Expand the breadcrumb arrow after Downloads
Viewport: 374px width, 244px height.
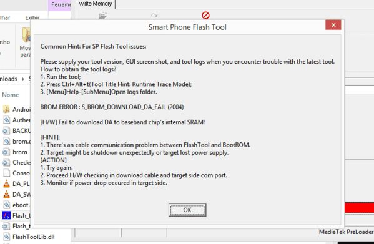(x=23, y=79)
